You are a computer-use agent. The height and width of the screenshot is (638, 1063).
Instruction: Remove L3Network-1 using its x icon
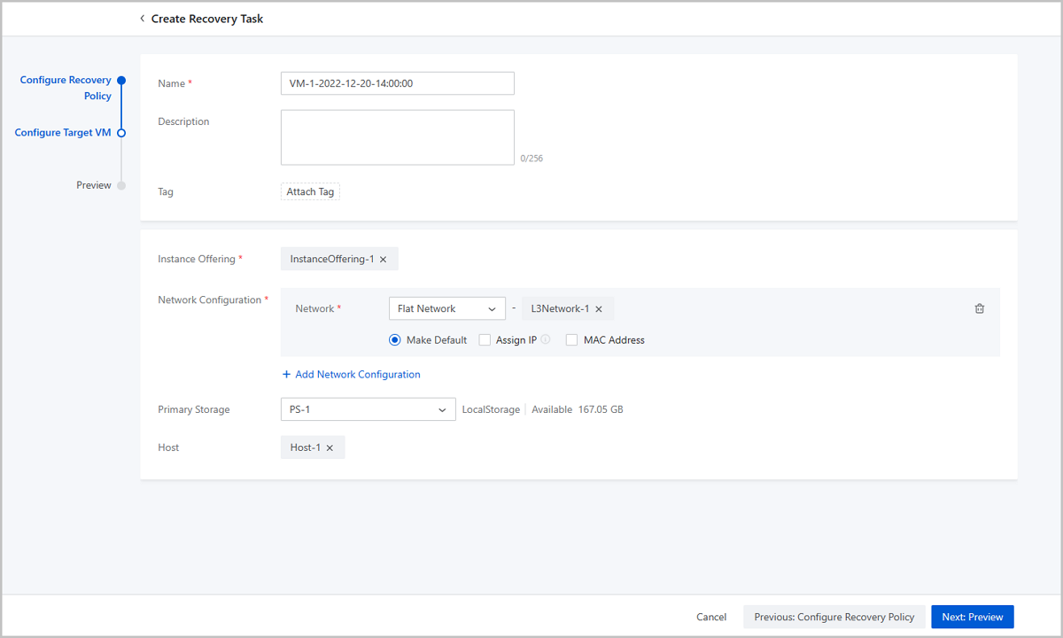click(599, 309)
